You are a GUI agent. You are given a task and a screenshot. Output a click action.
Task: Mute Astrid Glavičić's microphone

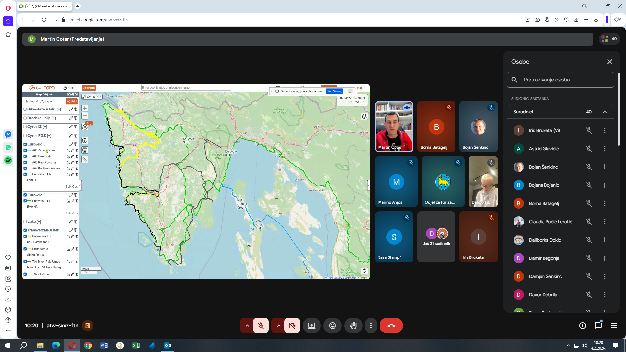tap(589, 149)
